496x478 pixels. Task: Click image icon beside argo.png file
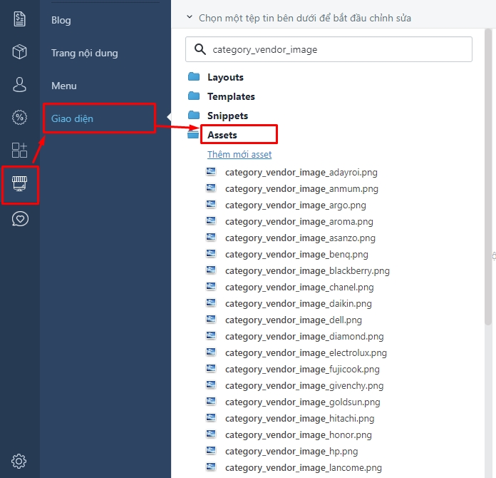pyautogui.click(x=211, y=204)
